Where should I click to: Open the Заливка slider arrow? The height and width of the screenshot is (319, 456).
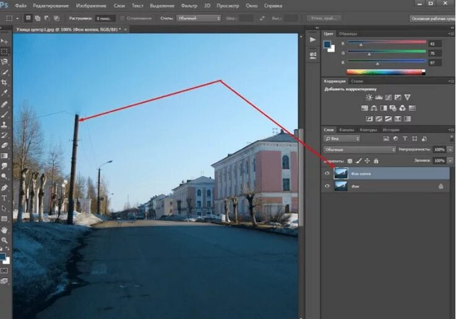coord(450,160)
